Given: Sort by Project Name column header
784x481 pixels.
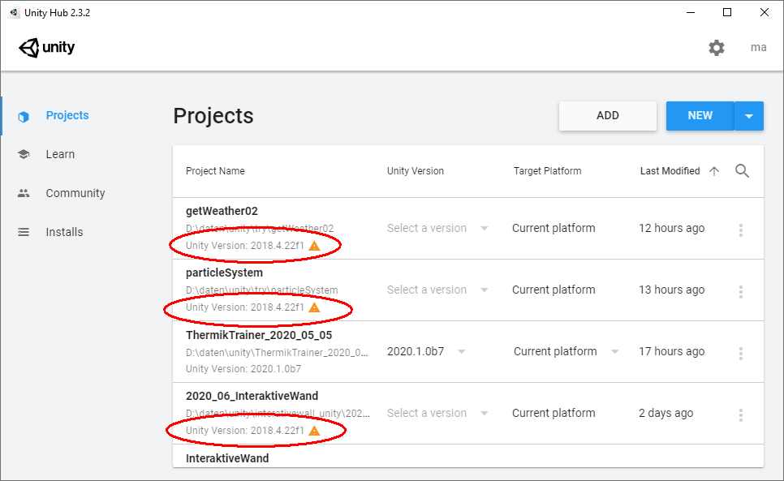Looking at the screenshot, I should [215, 171].
